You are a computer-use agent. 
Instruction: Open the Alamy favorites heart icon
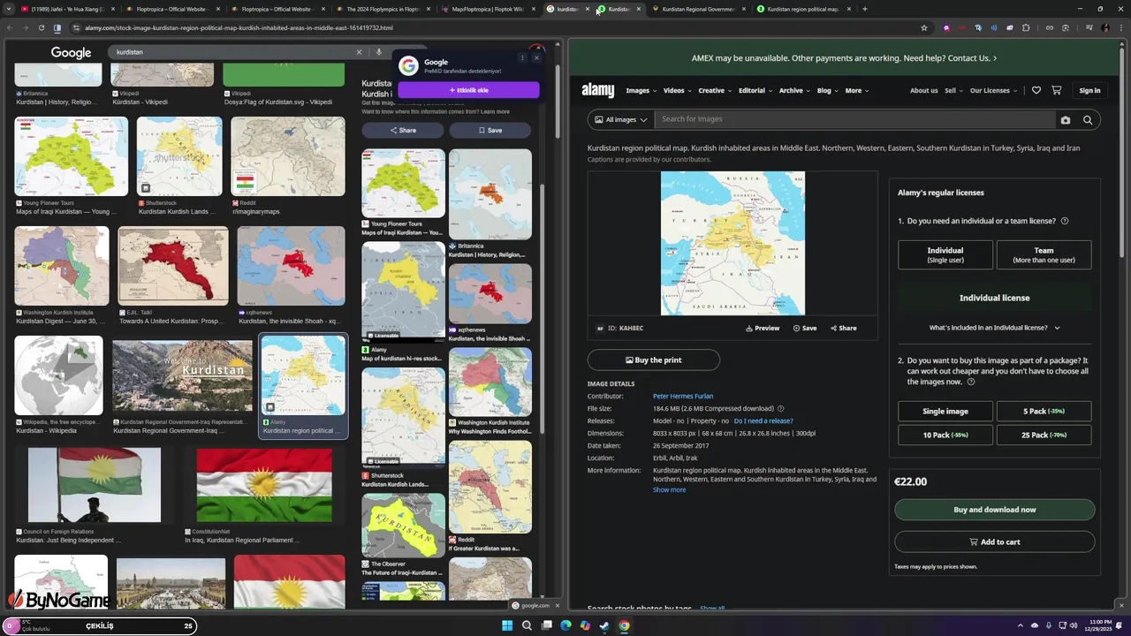(x=1036, y=90)
